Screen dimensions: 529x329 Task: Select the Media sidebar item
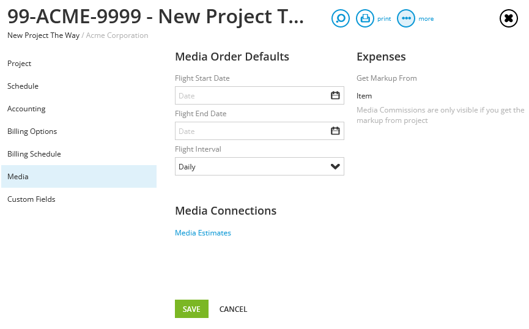click(79, 177)
